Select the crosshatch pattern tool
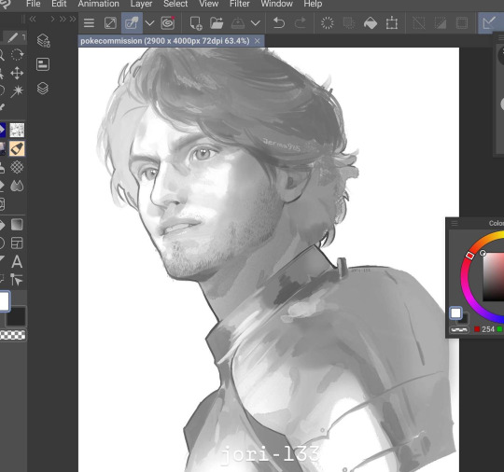 17,167
